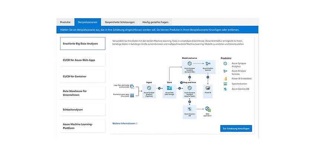Click the Azure Synapse Analytics (Synapse SQL) icon

click(190, 64)
